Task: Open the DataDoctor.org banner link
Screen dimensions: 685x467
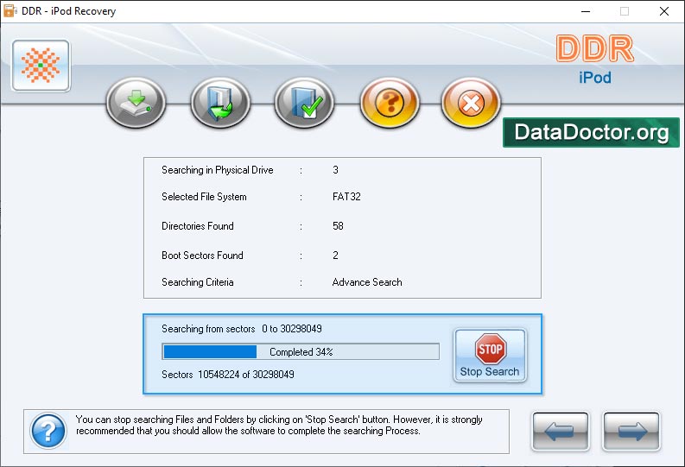Action: [591, 132]
